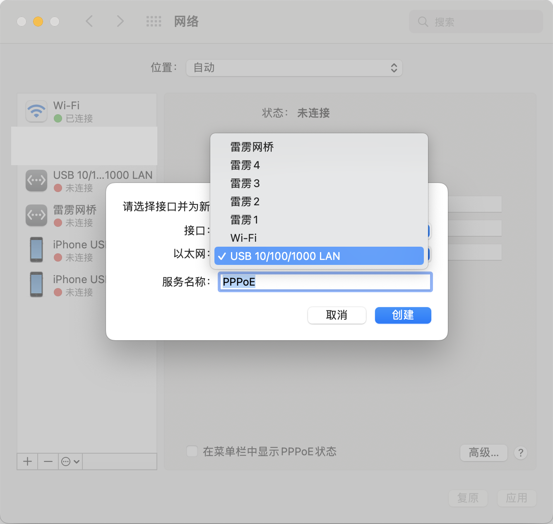
Task: Click the Wi-Fi network icon in sidebar
Action: pos(36,111)
